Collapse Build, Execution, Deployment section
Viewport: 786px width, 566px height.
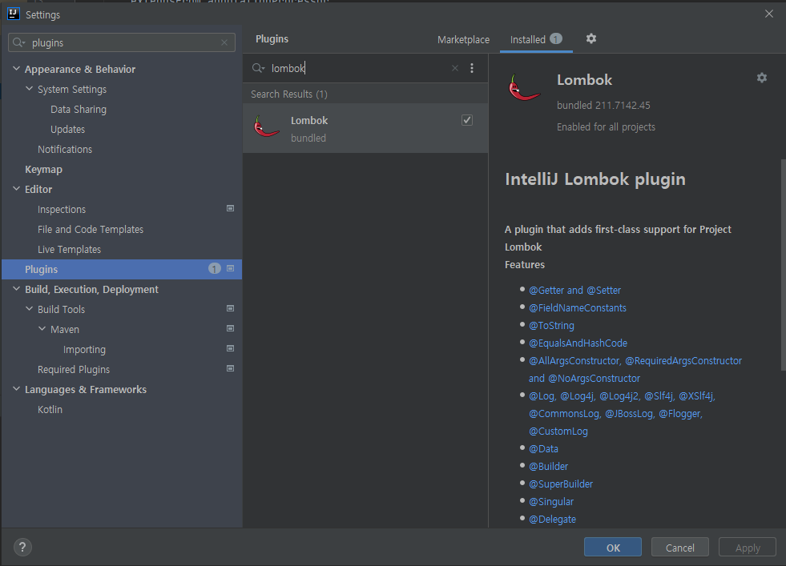[16, 289]
